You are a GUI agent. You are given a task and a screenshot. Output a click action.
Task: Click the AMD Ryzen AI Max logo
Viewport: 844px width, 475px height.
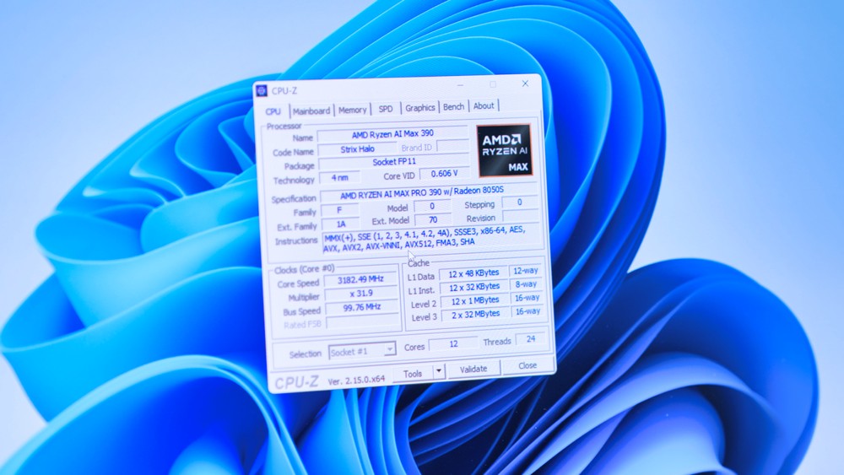click(504, 150)
